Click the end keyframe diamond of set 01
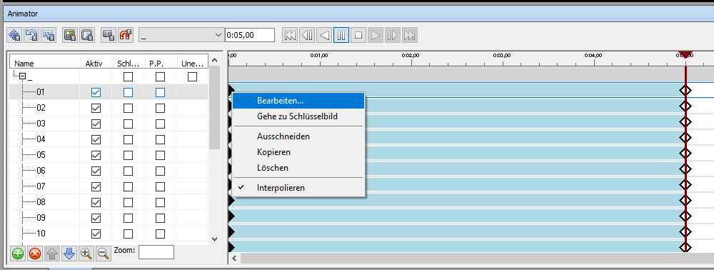Image resolution: width=714 pixels, height=270 pixels. pos(685,91)
